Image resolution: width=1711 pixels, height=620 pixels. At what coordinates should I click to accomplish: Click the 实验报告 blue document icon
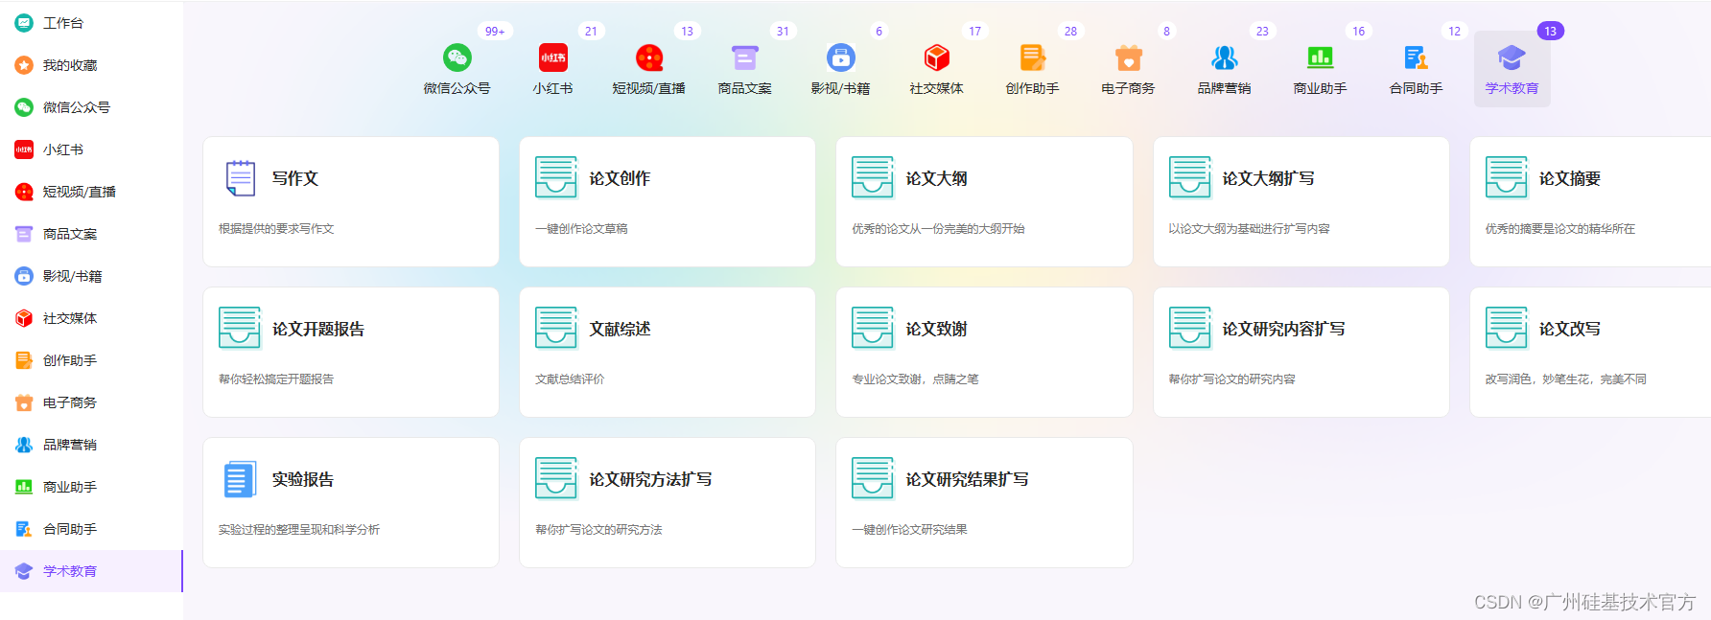coord(240,479)
